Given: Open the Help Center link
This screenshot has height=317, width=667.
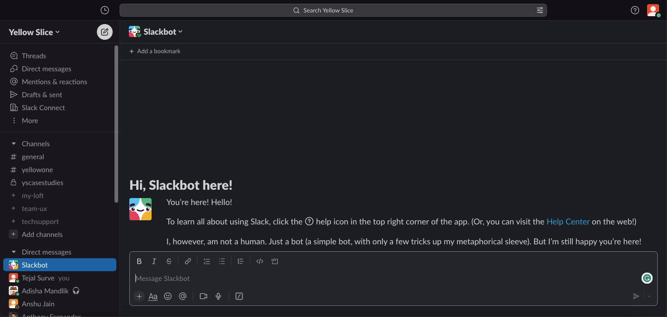Looking at the screenshot, I should 568,222.
